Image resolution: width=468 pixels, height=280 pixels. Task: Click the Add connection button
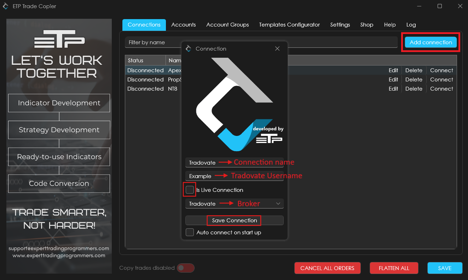tap(431, 42)
